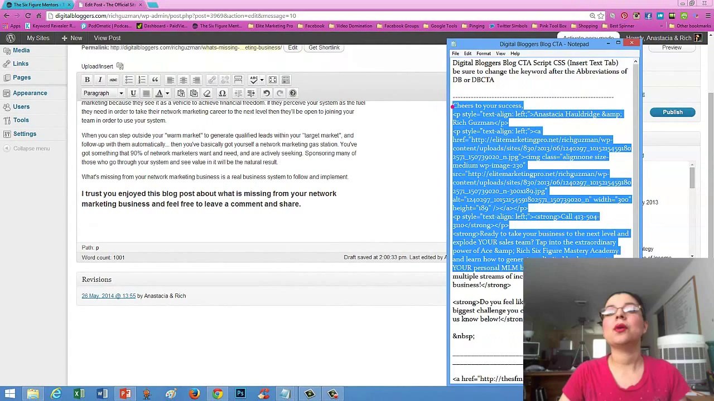Open the Pages menu in the sidebar
714x401 pixels.
tap(22, 77)
